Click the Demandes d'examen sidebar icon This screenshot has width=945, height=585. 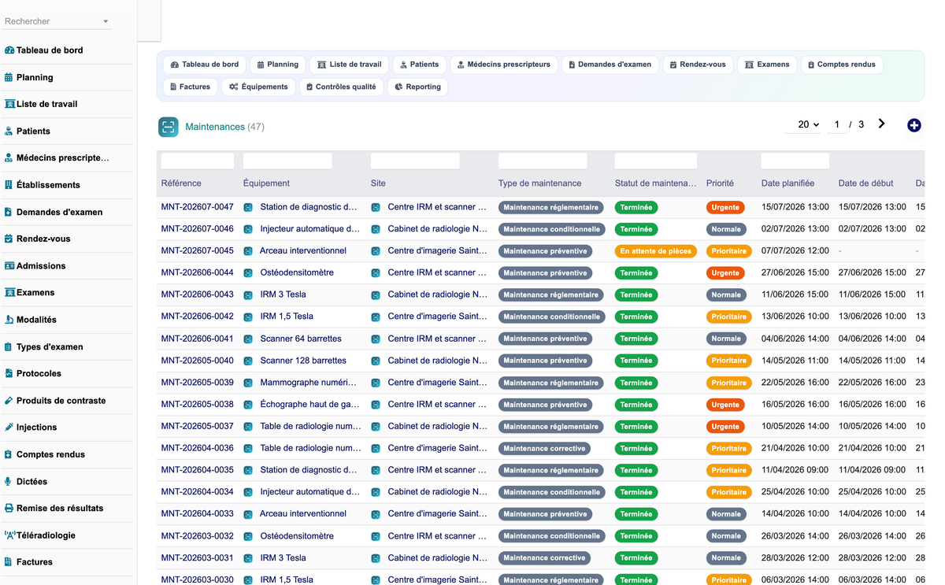coord(9,212)
